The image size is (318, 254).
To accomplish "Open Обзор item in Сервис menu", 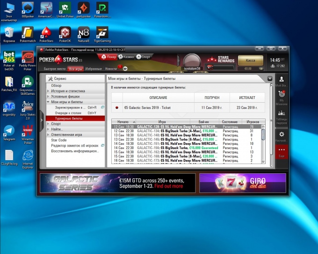I will point(75,85).
